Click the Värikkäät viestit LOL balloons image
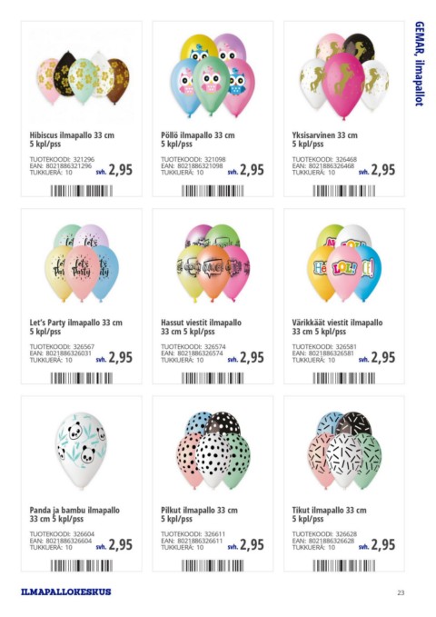This screenshot has width=436, height=617. [x=344, y=263]
